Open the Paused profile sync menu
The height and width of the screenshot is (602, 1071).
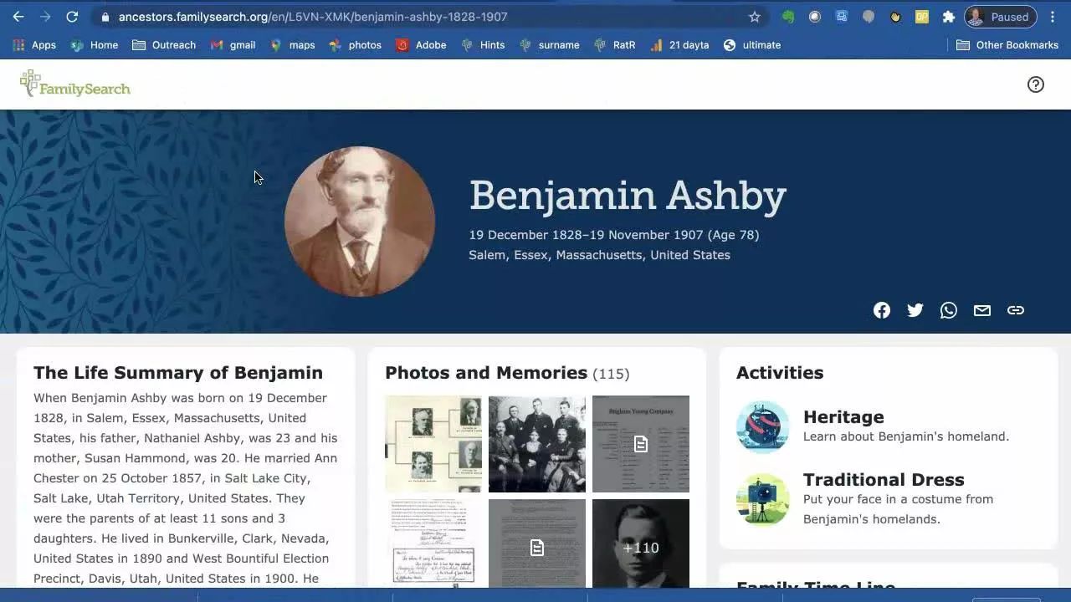1000,17
